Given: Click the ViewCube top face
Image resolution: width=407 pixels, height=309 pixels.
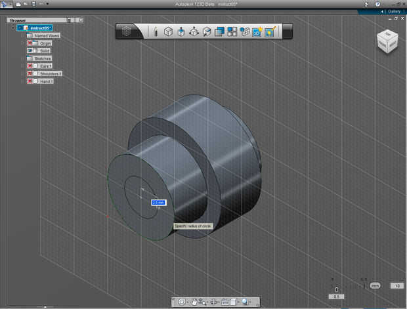Looking at the screenshot, I should pyautogui.click(x=388, y=34).
